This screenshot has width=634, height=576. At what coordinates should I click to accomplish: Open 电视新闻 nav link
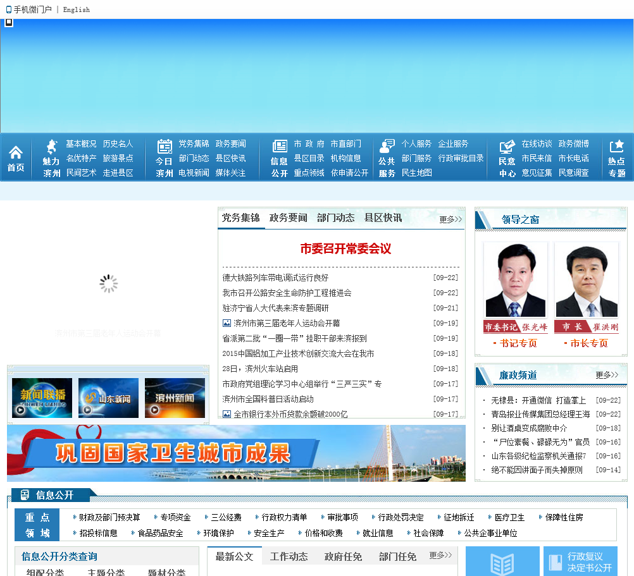pyautogui.click(x=194, y=173)
